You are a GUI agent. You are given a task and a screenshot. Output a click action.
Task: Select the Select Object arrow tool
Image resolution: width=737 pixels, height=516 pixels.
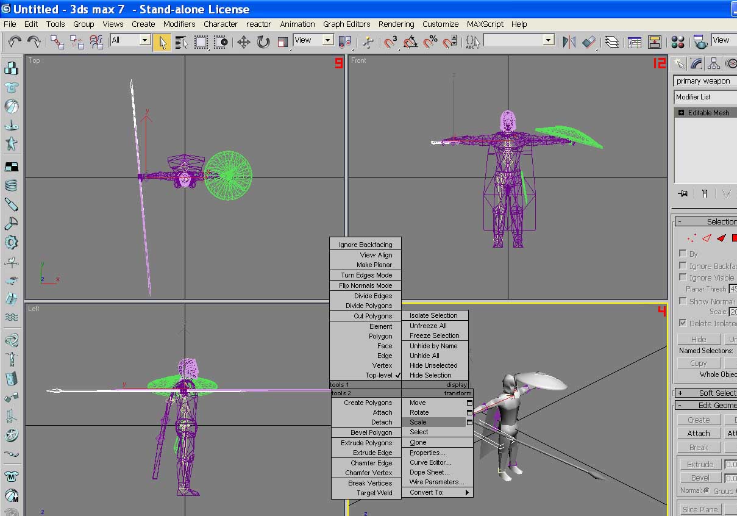click(162, 41)
